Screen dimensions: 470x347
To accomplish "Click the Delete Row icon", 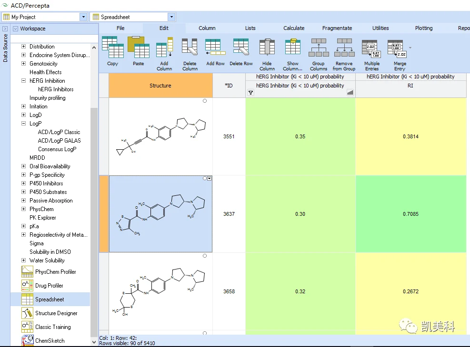I will [241, 47].
